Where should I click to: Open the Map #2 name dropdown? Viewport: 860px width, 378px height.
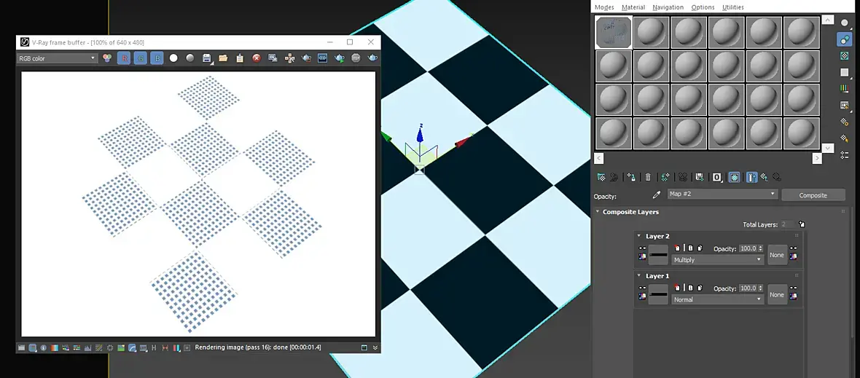pos(723,194)
